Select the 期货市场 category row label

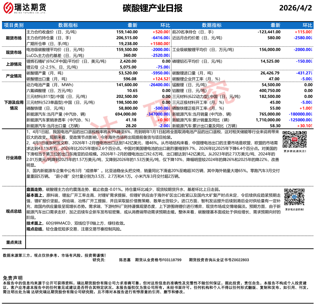13,38
